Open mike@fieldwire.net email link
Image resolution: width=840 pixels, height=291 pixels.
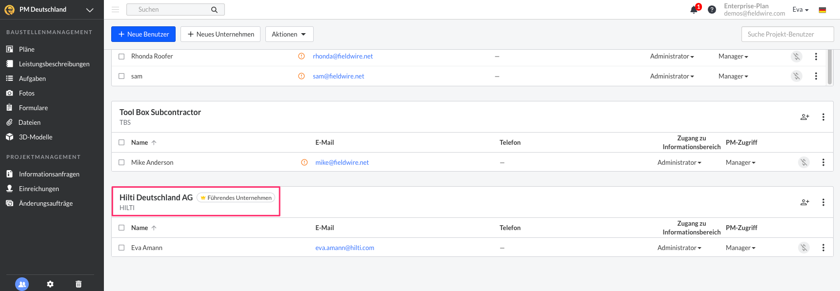tap(342, 162)
